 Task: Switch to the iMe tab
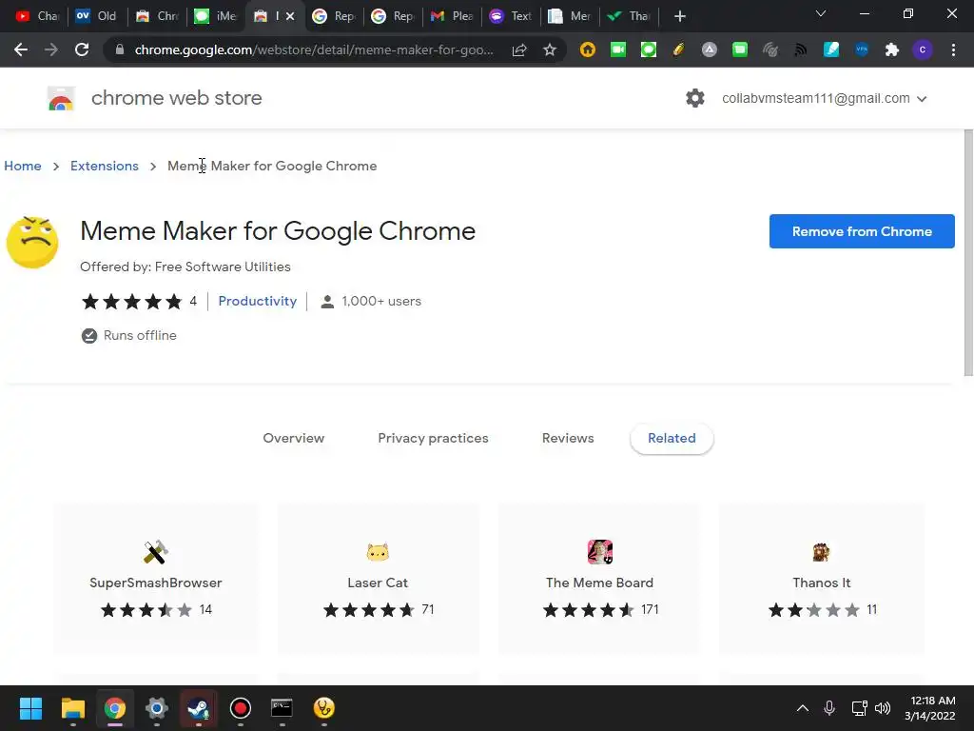[x=215, y=16]
